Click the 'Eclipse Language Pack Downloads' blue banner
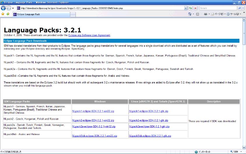 click(x=122, y=41)
